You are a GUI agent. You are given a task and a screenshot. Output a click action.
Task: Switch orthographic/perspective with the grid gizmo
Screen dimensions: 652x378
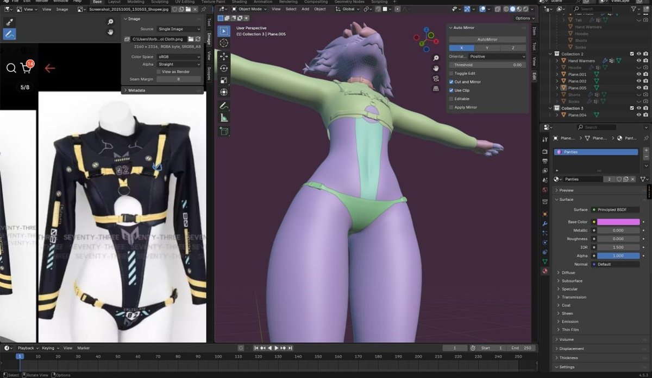click(436, 89)
